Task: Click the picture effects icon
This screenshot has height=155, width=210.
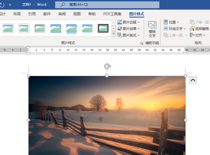Action: tap(120, 29)
